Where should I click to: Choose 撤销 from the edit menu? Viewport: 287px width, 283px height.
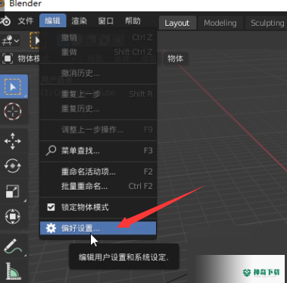coord(98,38)
